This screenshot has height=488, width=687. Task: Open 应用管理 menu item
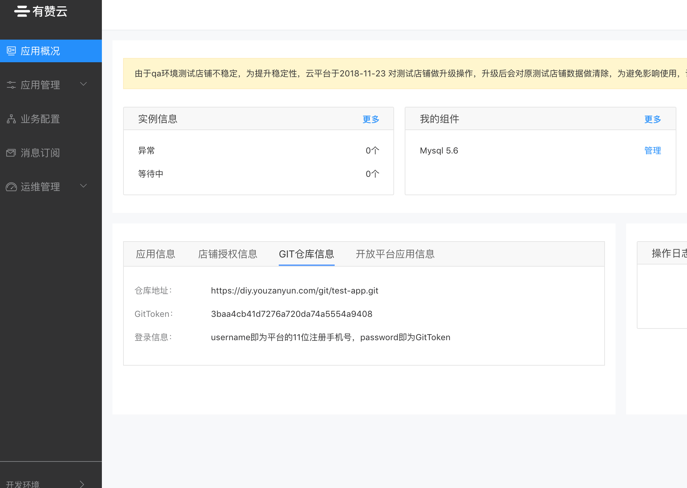click(x=51, y=85)
